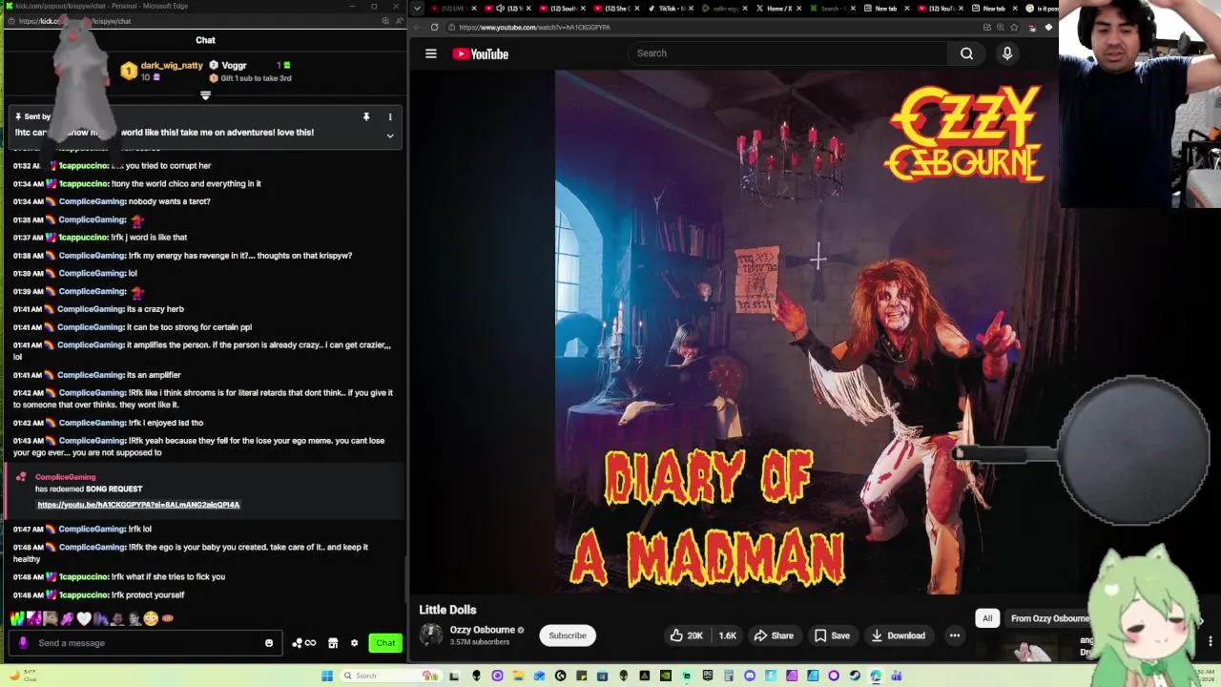This screenshot has height=687, width=1221.
Task: Download the Little Dolls video
Action: pos(898,635)
